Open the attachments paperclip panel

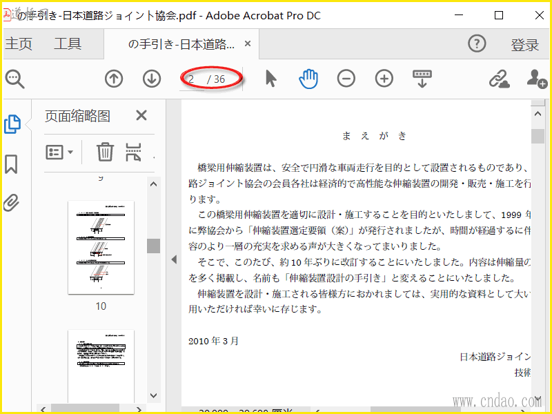pos(11,202)
